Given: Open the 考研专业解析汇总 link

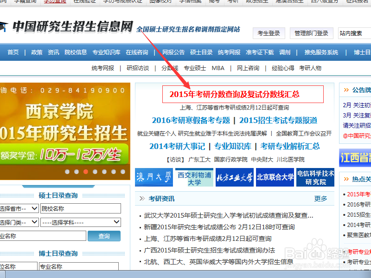Looking at the screenshot, I should (290, 146).
